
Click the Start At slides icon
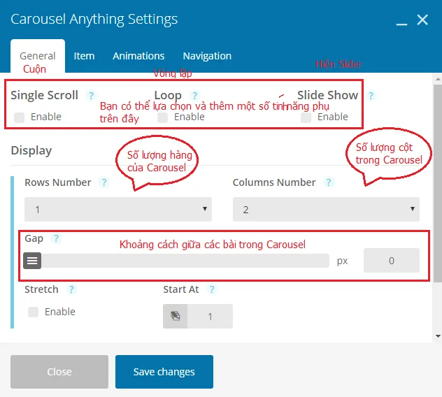tap(175, 316)
